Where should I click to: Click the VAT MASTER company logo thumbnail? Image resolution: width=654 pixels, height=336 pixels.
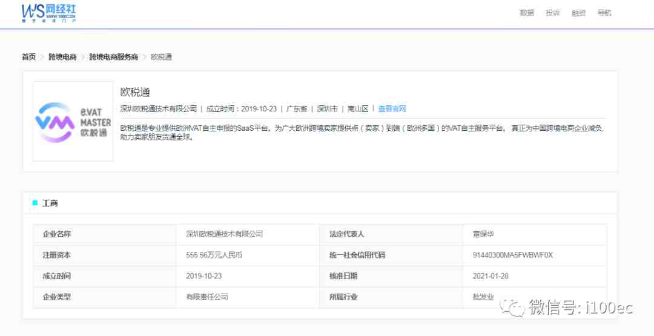pos(73,121)
